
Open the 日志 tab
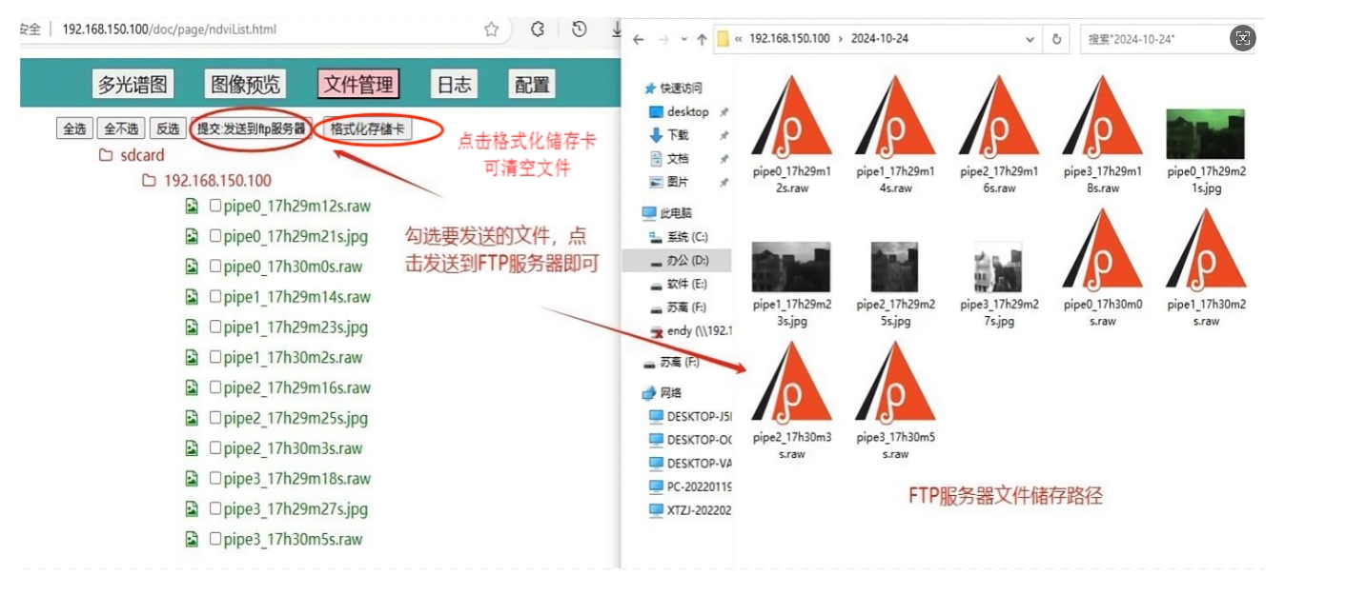click(454, 85)
